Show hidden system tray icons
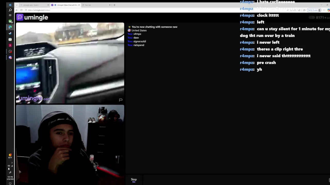 coord(12,163)
